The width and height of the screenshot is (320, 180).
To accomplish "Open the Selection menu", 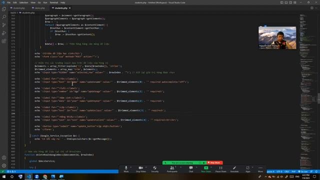I will click(x=23, y=2).
